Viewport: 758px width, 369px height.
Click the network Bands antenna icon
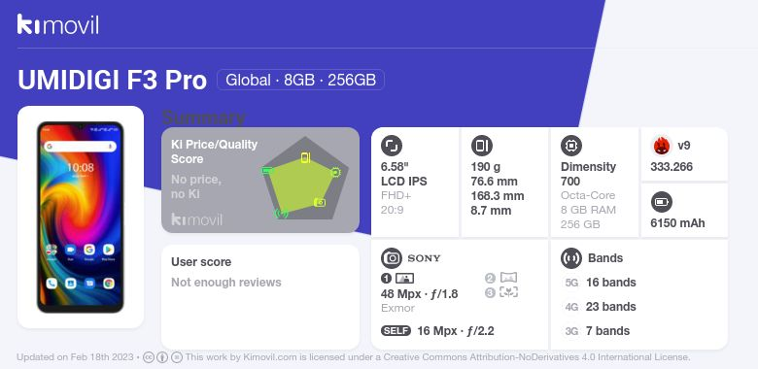click(x=571, y=258)
